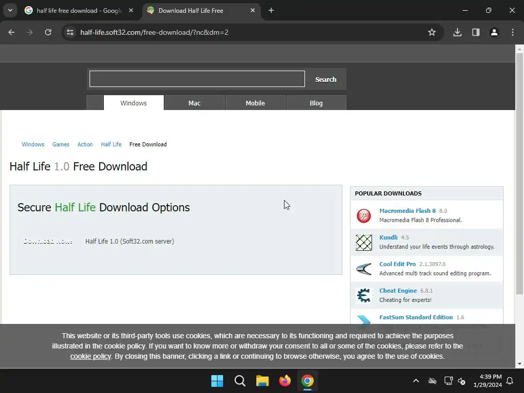
Task: Open the Games breadcrumb link
Action: tap(61, 144)
